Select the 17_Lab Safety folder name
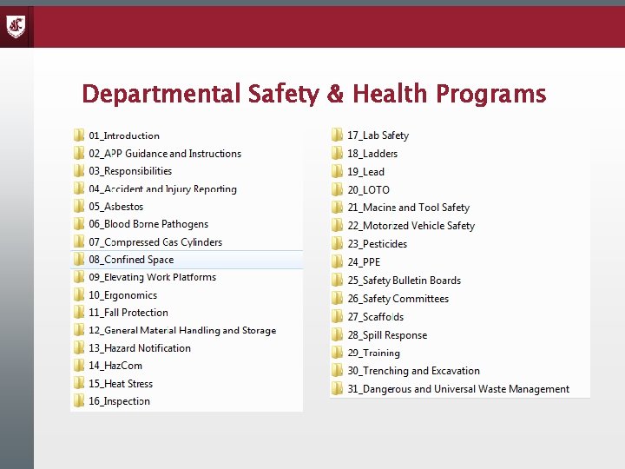This screenshot has width=625, height=469. tap(378, 135)
